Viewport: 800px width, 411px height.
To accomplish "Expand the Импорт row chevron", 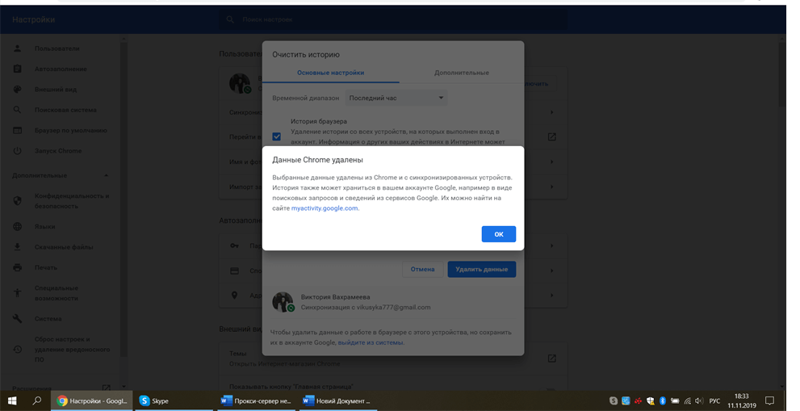I will coord(551,187).
